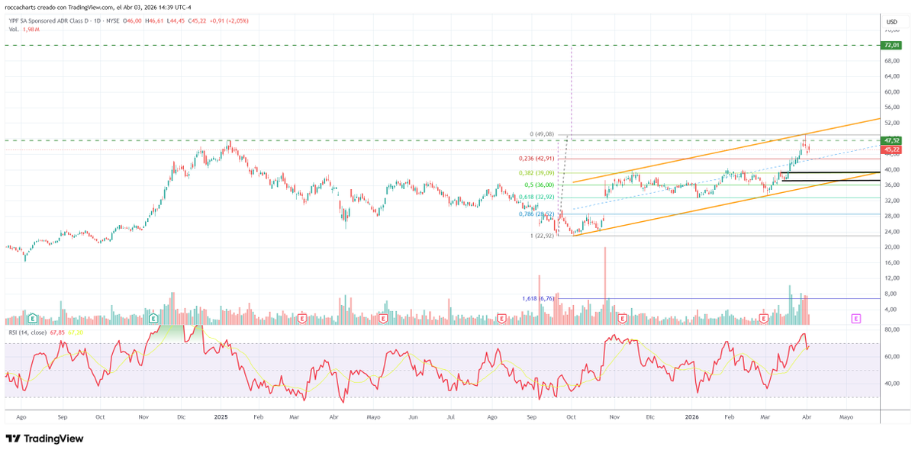Open the USD currency selector
The image size is (915, 453).
click(891, 21)
